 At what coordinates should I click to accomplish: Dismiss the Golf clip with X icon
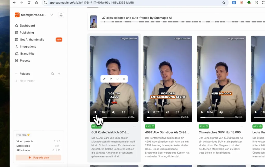click(124, 79)
